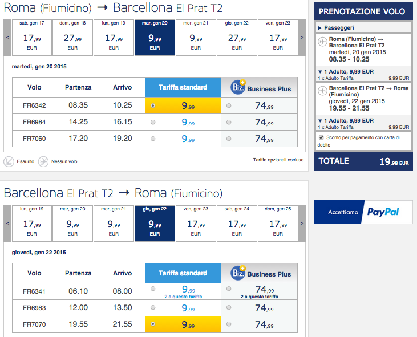Click the Biz Business Plus icon in outbound table
Viewport: 417px width, 337px height.
(238, 87)
